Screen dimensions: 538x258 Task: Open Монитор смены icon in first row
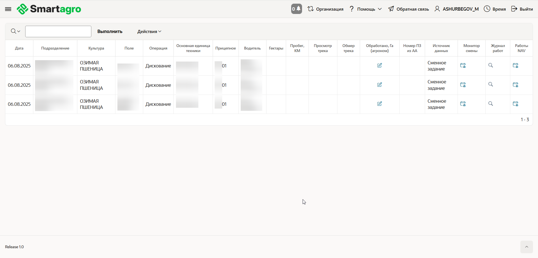(463, 65)
